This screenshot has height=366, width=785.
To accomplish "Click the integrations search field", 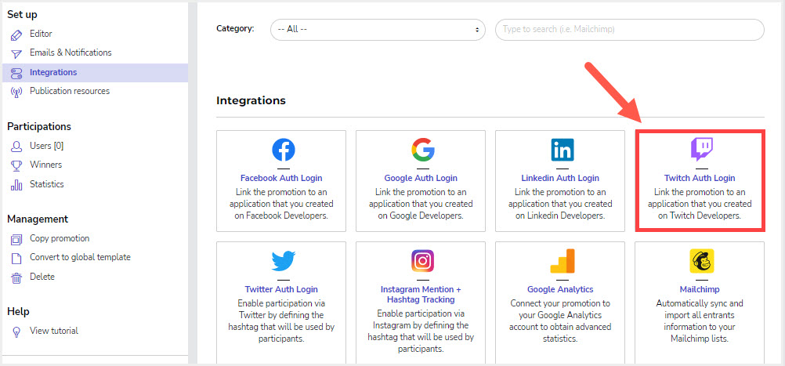I will (630, 30).
